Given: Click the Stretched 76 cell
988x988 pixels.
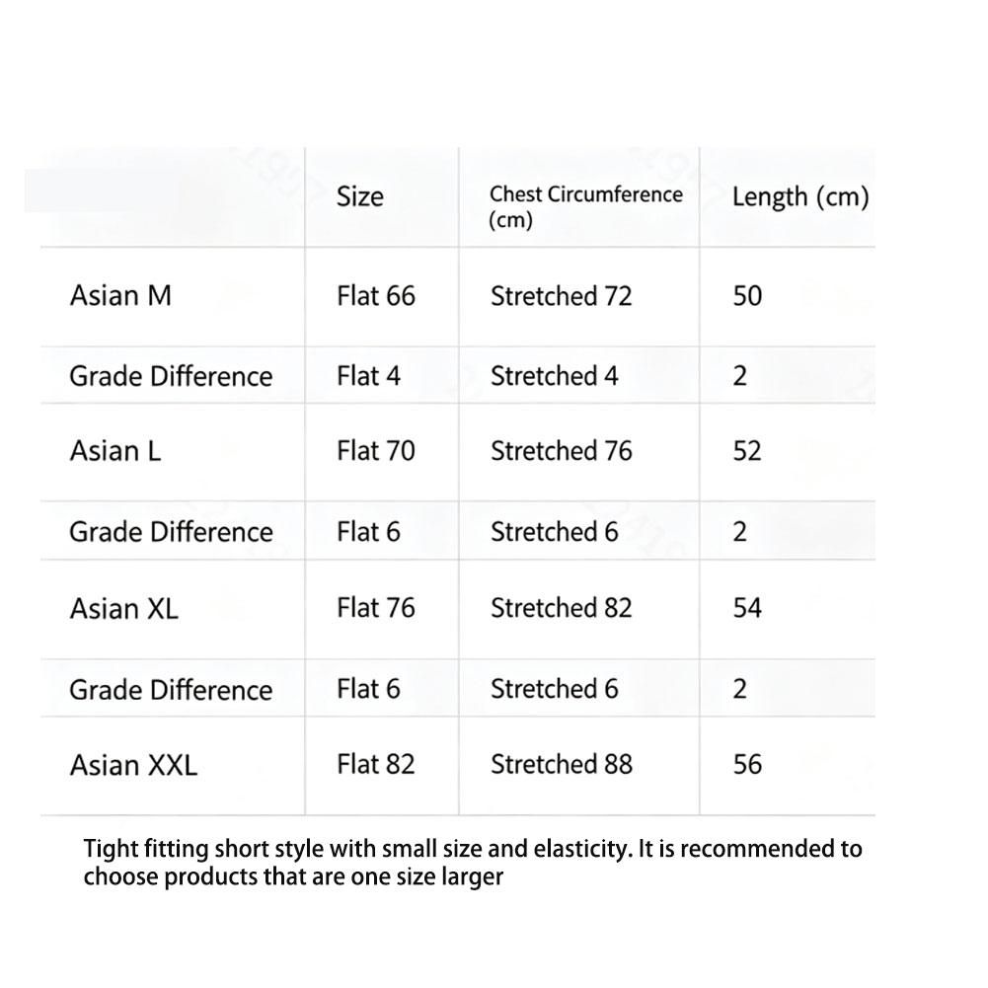Looking at the screenshot, I should click(x=562, y=451).
